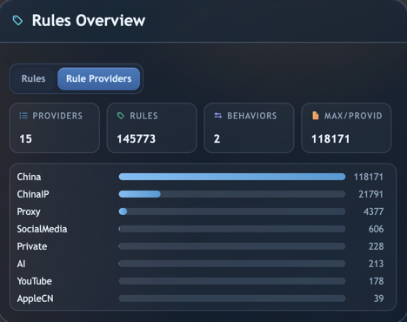Select the Proxy provider label

[29, 211]
